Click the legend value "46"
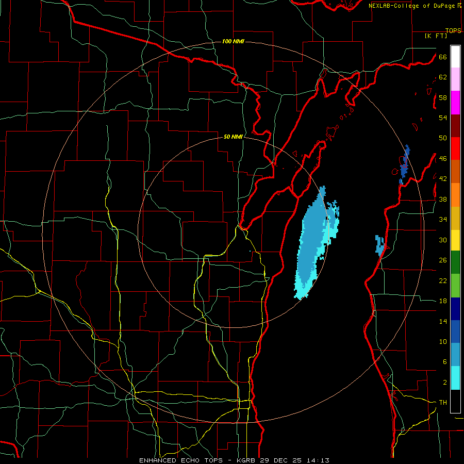Screen dimensions: 464x464 pos(443,159)
